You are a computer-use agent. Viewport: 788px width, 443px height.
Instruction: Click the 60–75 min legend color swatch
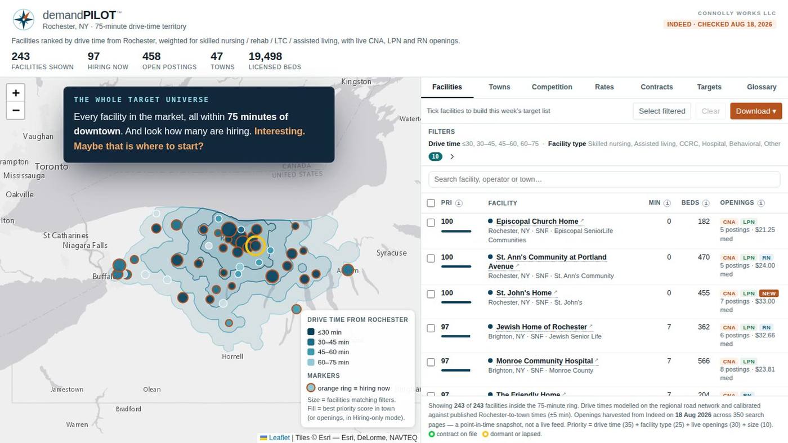[x=311, y=362]
